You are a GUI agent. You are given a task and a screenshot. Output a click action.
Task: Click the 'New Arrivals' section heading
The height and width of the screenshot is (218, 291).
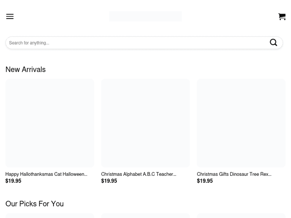tap(26, 69)
